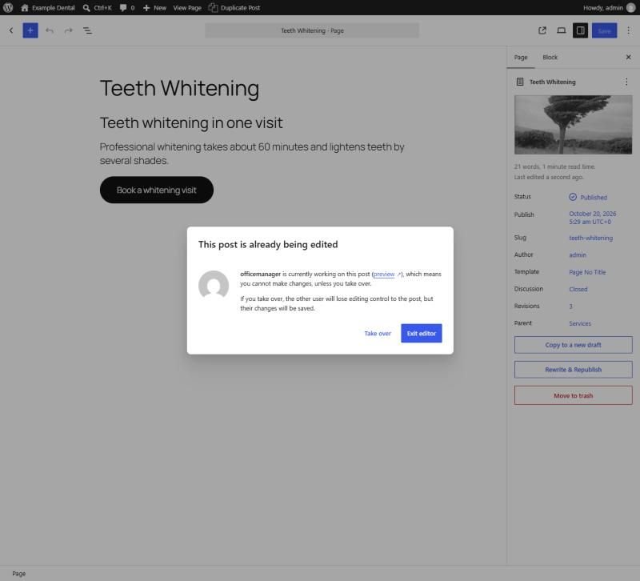Open the Published status dropdown
This screenshot has width=640, height=581.
tap(588, 197)
